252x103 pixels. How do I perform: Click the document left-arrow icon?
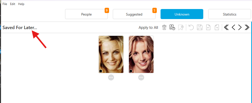click(x=208, y=27)
